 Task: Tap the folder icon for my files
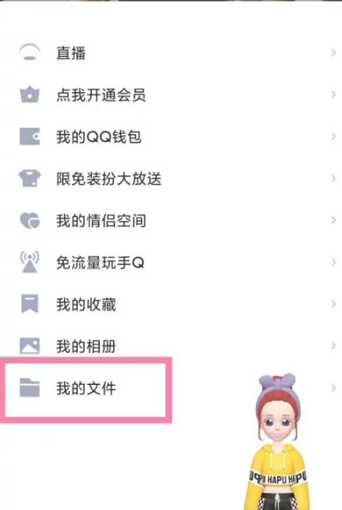29,388
